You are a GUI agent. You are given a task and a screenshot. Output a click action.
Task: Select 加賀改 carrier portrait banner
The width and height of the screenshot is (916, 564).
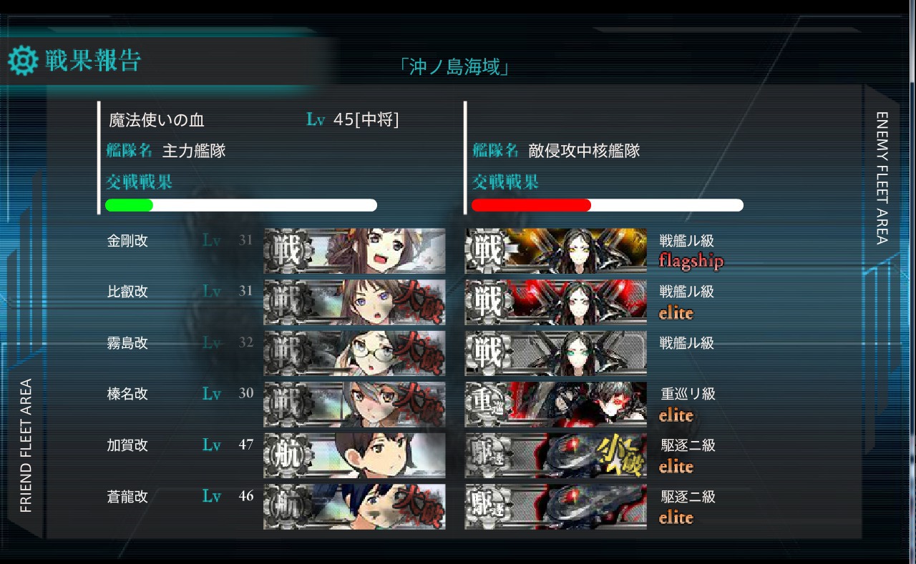(354, 455)
